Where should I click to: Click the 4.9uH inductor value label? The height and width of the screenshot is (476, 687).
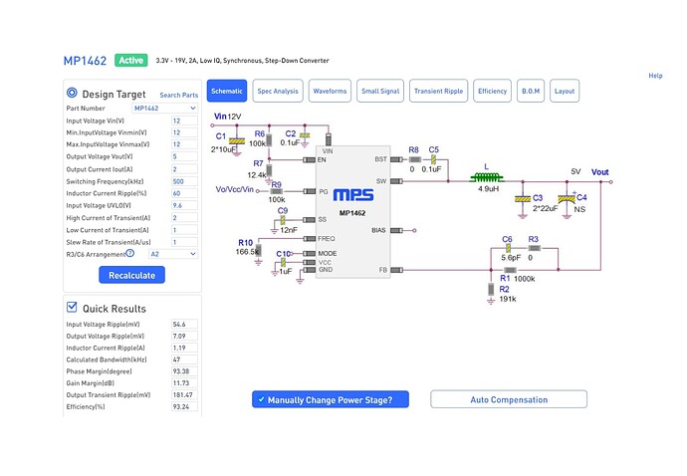488,189
